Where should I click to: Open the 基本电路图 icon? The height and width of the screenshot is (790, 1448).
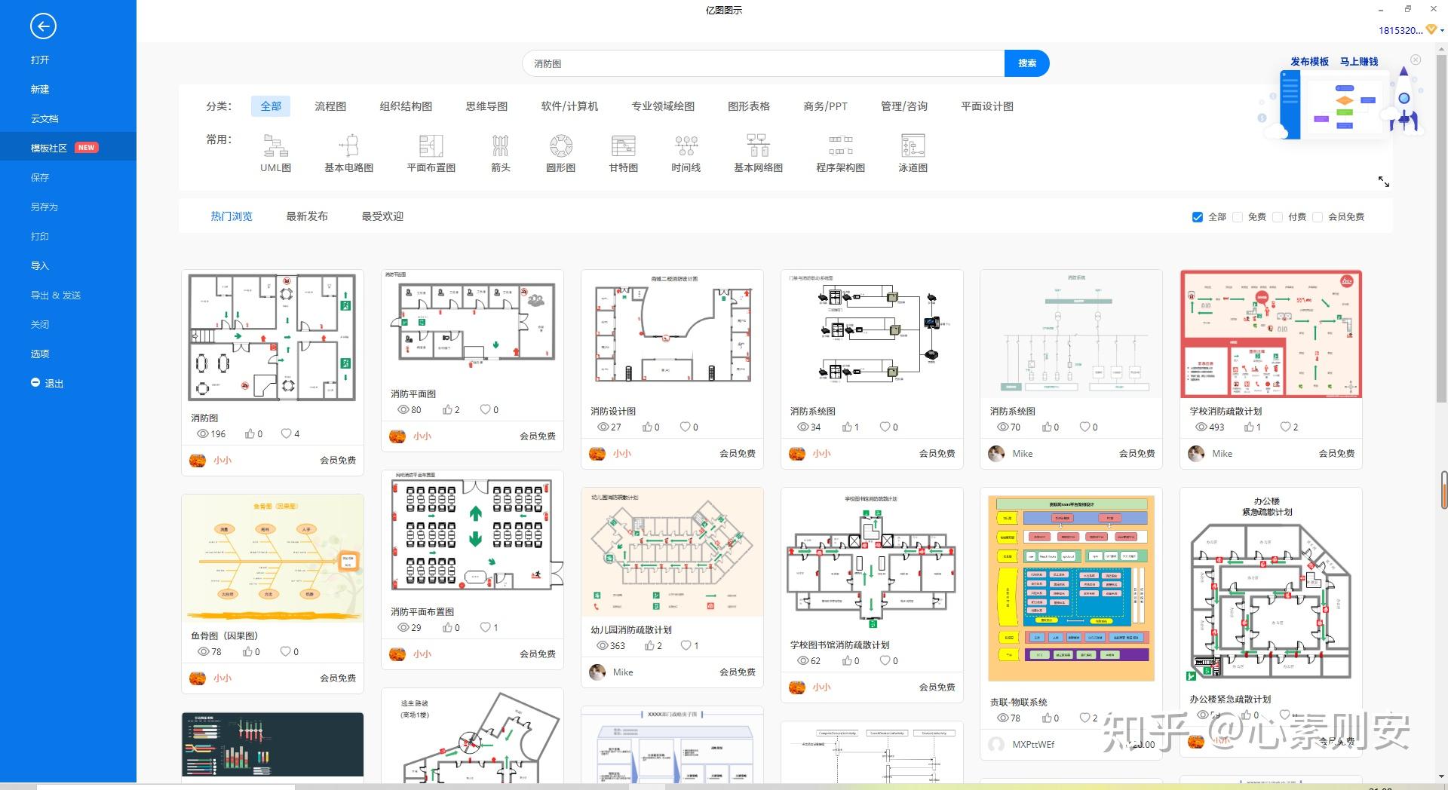348,145
